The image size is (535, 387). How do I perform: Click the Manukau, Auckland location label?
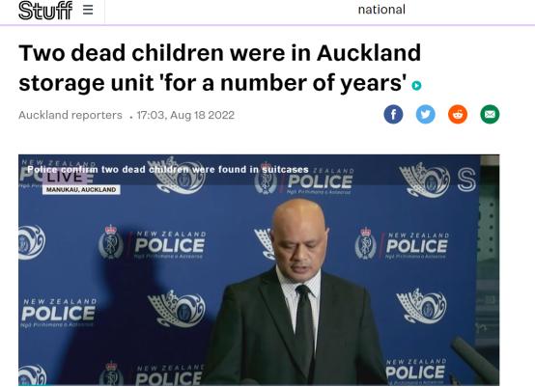pyautogui.click(x=81, y=189)
